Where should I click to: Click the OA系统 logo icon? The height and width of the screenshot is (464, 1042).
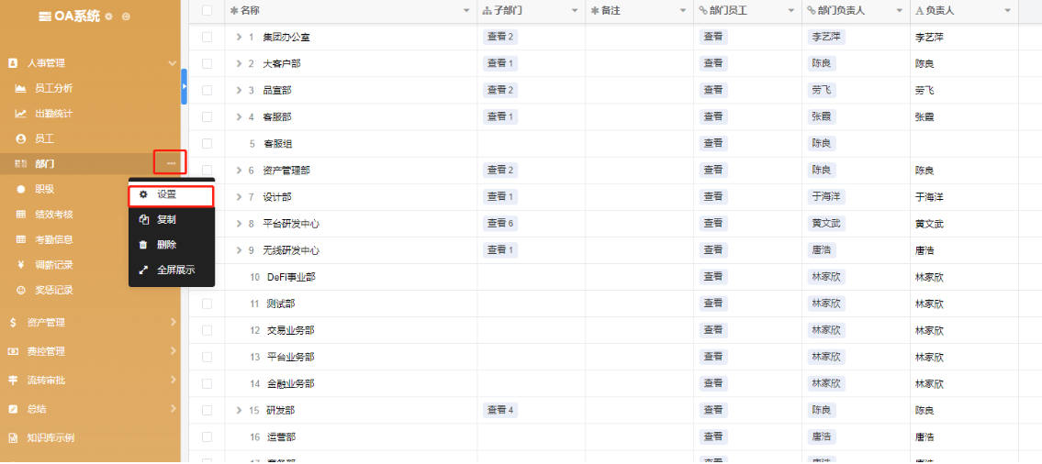(45, 17)
